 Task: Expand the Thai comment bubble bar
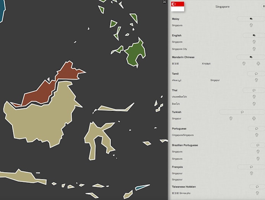[254, 90]
